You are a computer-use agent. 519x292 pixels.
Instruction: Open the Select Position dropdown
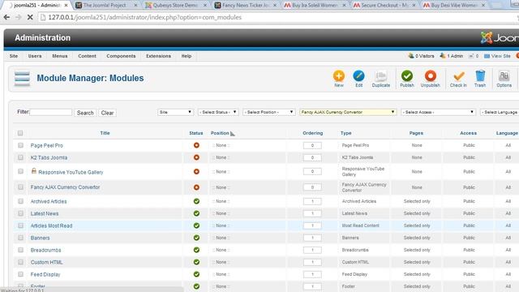[x=268, y=112]
